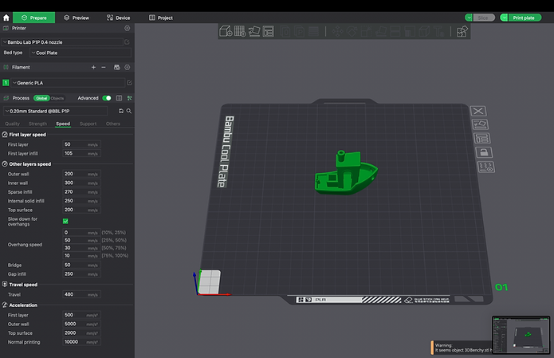This screenshot has width=554, height=358.
Task: Click the Travel speed input field
Action: click(x=81, y=294)
